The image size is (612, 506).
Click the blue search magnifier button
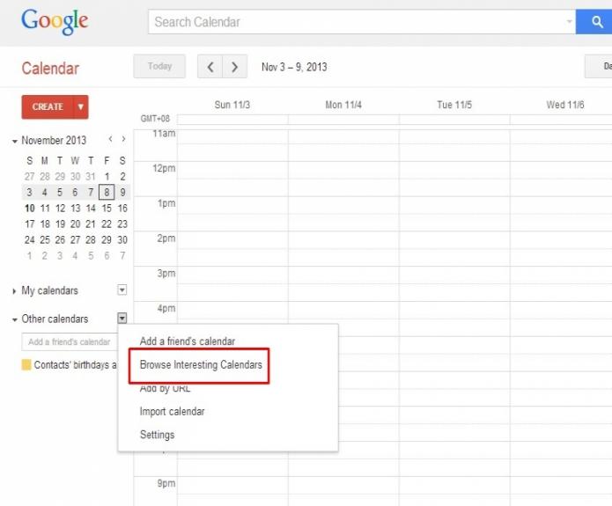point(594,22)
